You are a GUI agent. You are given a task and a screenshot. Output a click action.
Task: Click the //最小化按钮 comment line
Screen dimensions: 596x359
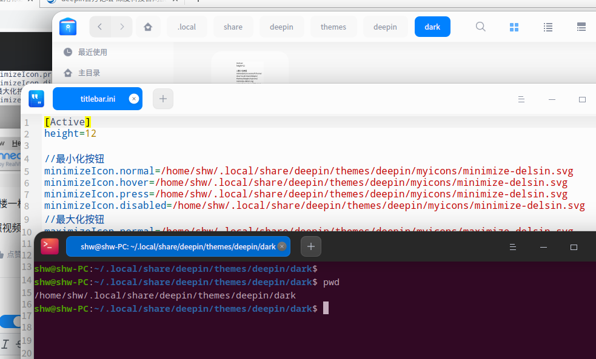click(x=74, y=159)
